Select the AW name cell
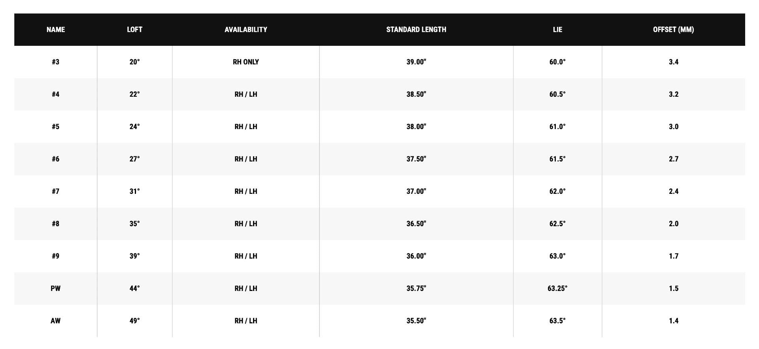Screen dimensions: 759x349 (56, 321)
